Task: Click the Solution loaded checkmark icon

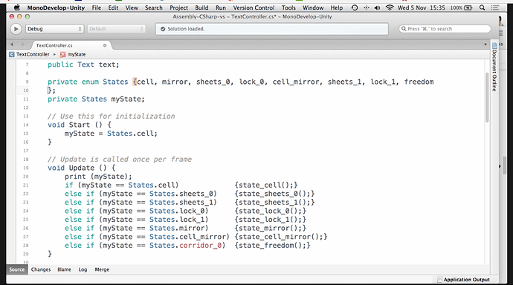Action: (163, 29)
